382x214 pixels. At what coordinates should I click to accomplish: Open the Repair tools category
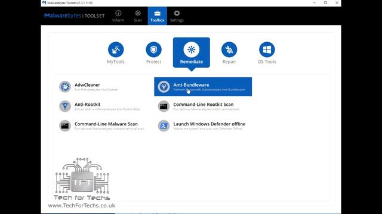[x=229, y=53]
